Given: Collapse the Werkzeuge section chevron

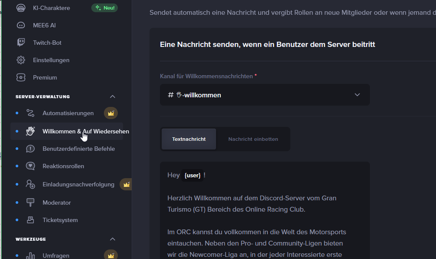Looking at the screenshot, I should [113, 239].
